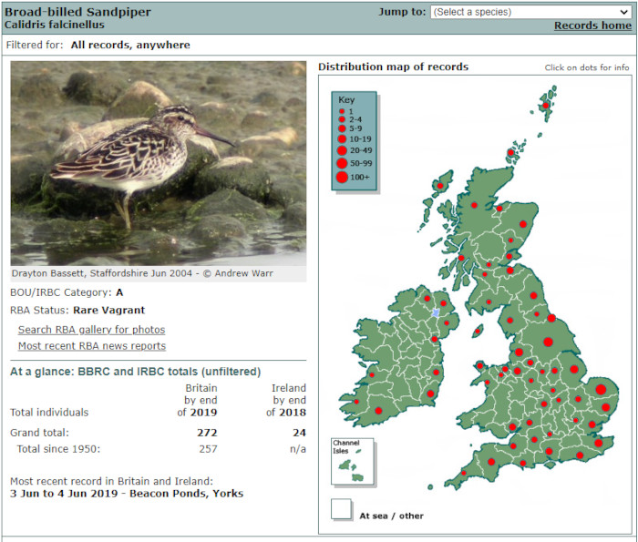Click the red dot in Suffolk
638x542 pixels.
[606, 407]
